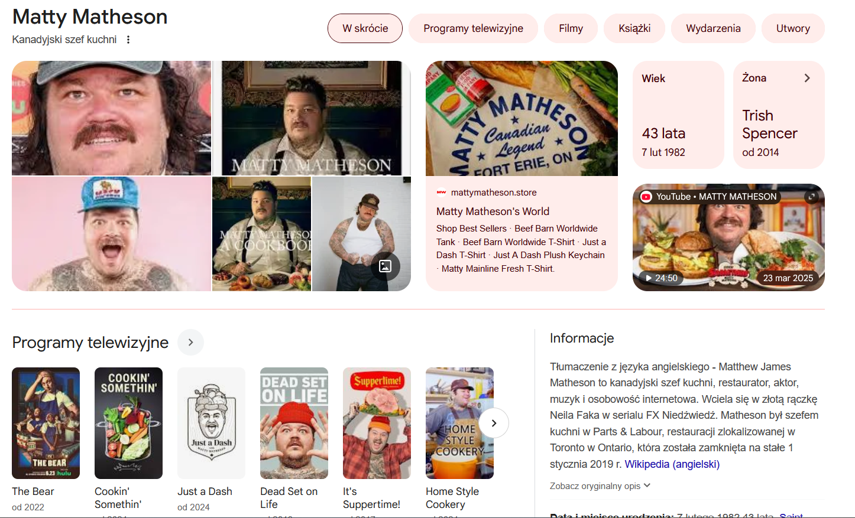Open the Canadian Legend tote bag image
This screenshot has width=855, height=518.
522,118
